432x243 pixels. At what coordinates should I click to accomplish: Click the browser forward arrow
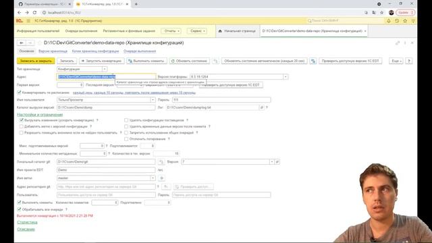(27, 12)
